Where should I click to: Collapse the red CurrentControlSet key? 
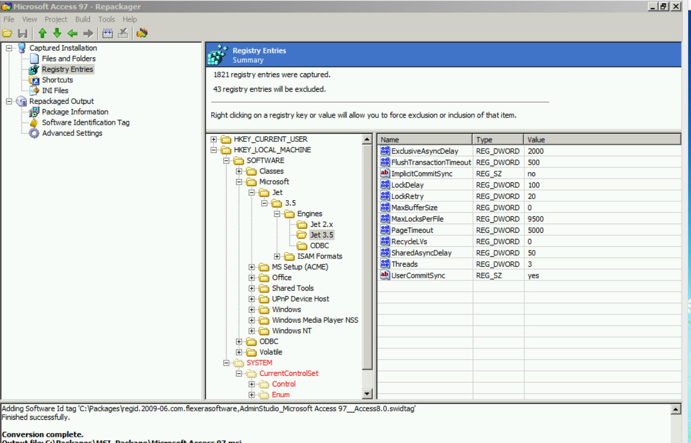[x=239, y=374]
